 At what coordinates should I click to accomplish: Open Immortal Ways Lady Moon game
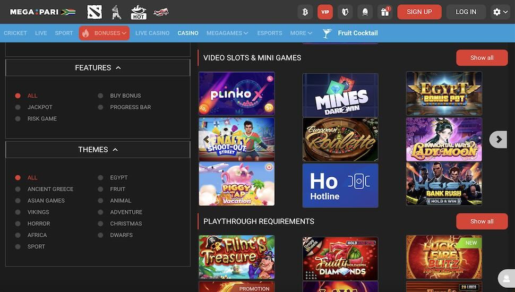pos(444,139)
